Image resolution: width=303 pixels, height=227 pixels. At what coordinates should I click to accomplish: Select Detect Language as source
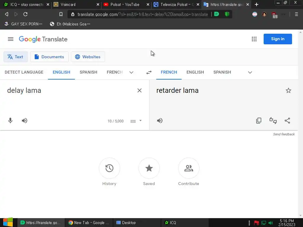[24, 72]
